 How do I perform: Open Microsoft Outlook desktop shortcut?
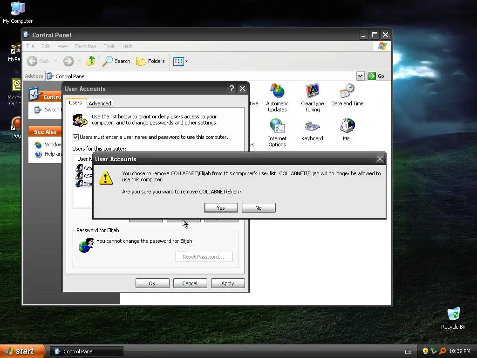point(14,92)
